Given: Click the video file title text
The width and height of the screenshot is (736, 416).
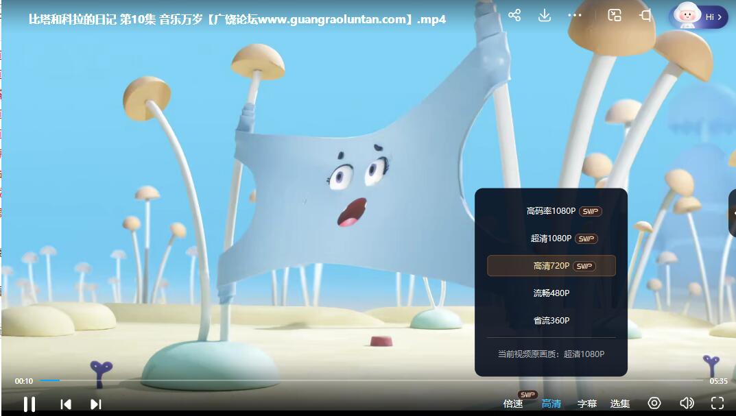Looking at the screenshot, I should (237, 19).
